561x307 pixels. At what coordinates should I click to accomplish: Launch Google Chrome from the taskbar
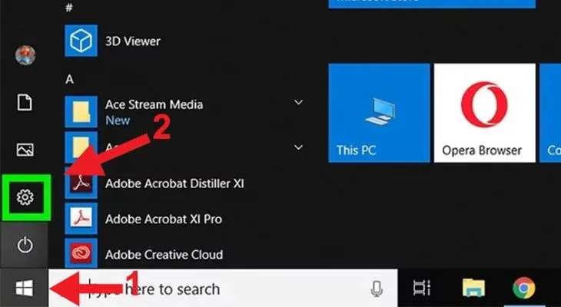pos(523,289)
